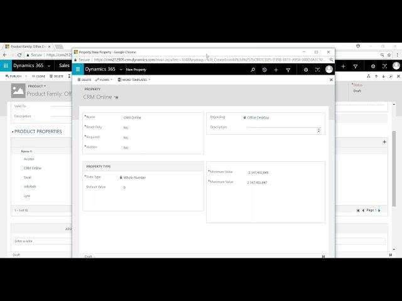Sort by the Name column header
402x301 pixels.
(x=26, y=152)
